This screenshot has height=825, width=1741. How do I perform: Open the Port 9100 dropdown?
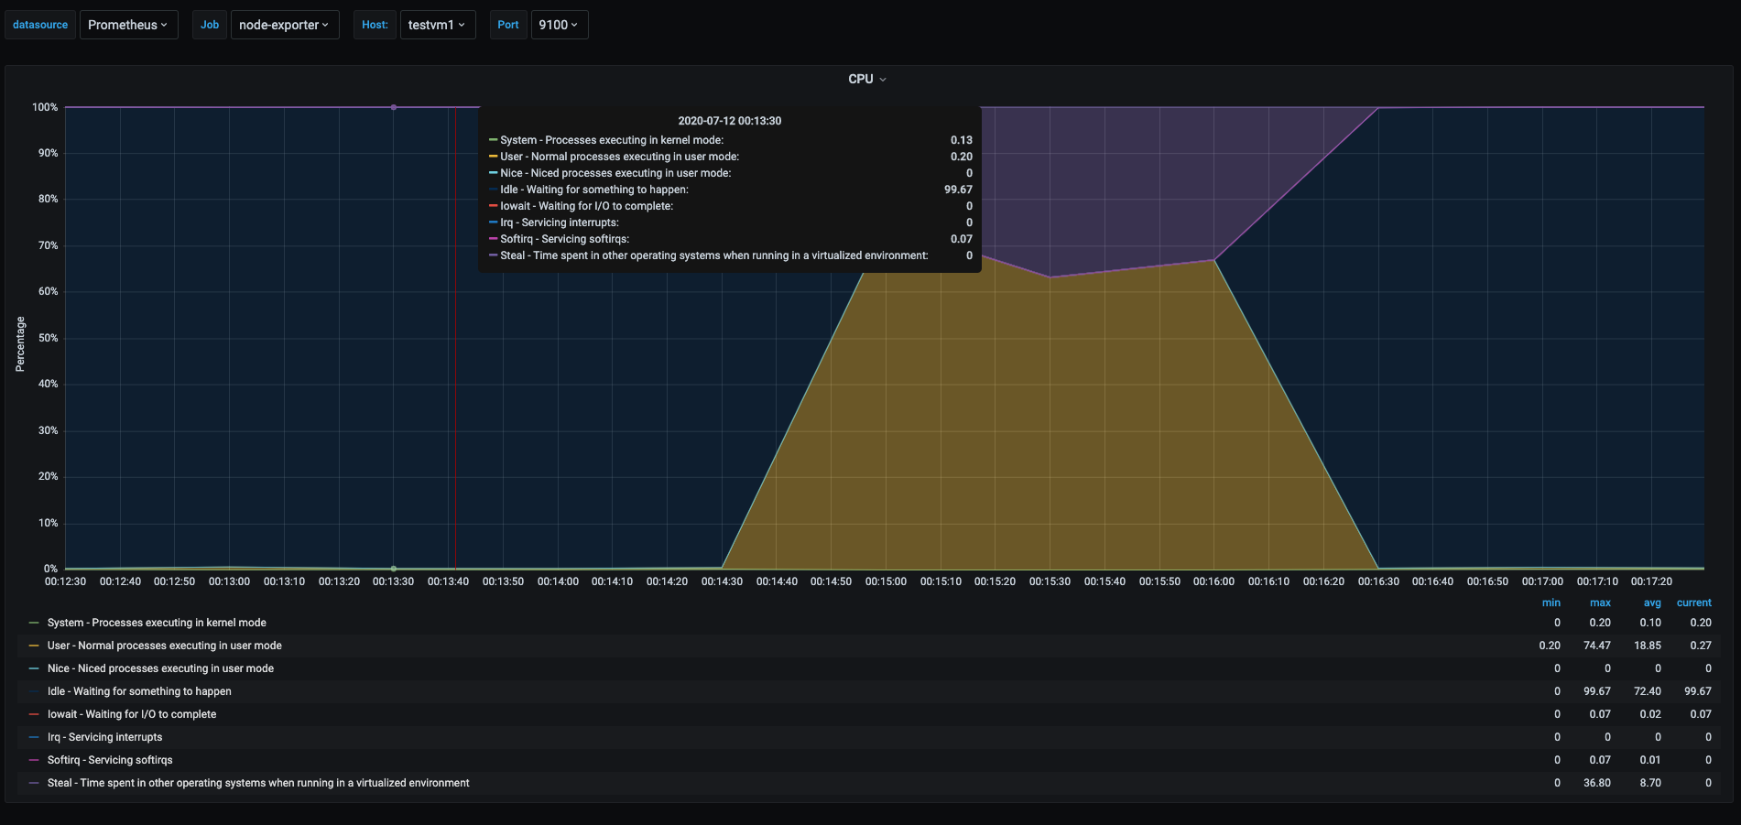[x=559, y=25]
